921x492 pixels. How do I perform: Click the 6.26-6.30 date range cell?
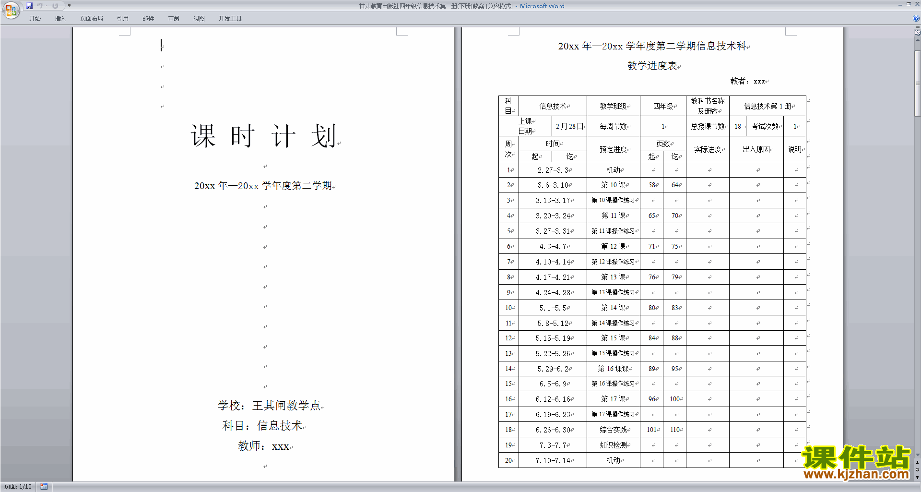point(553,430)
